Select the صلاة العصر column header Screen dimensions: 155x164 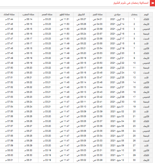click(47, 15)
